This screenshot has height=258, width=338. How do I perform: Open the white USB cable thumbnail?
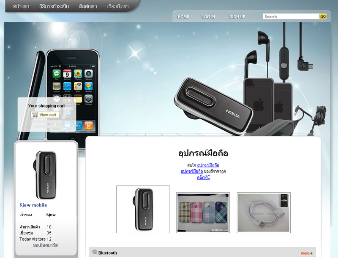click(x=264, y=212)
